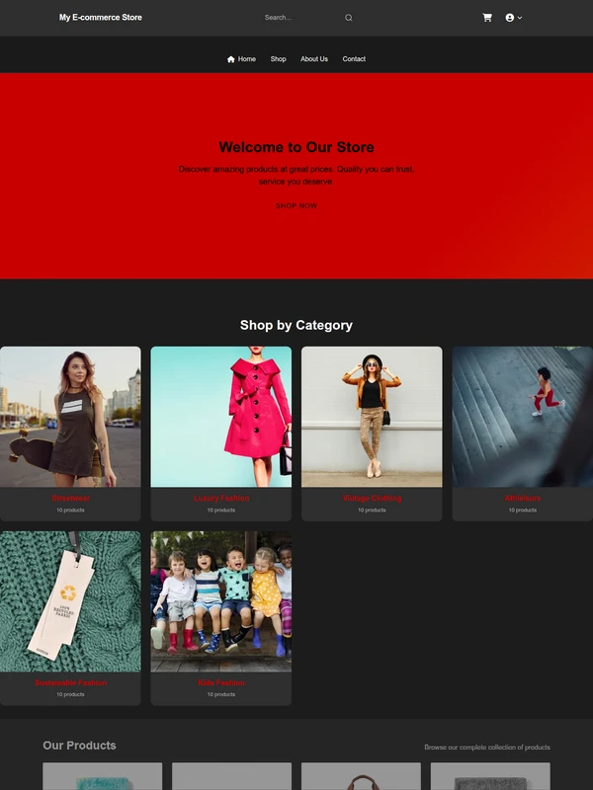Open the Sustainable Fashion category image
Screen dimensions: 593x790
click(70, 601)
